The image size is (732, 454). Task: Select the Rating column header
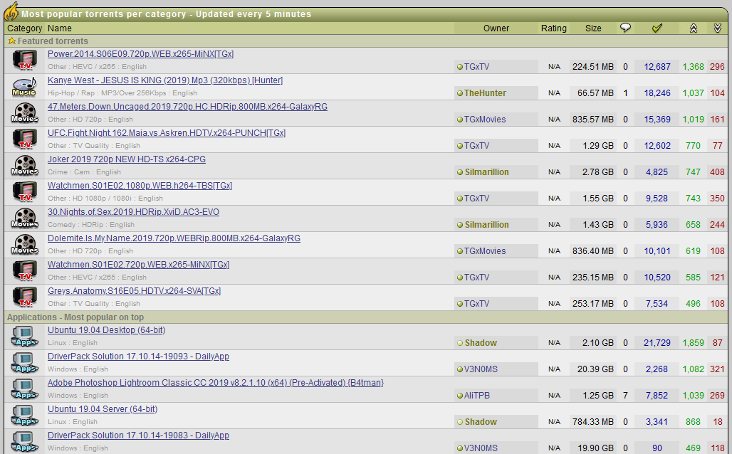(554, 28)
